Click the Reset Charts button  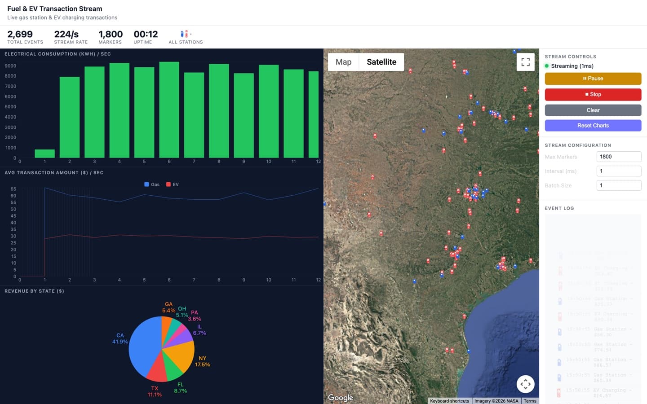[x=593, y=125]
